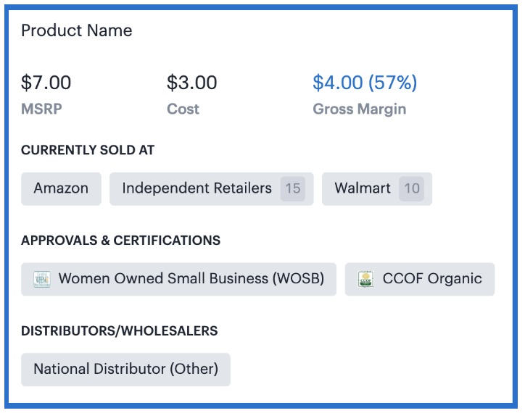Screen dimensions: 525x413
Task: Click the Product Name heading
Action: point(77,30)
